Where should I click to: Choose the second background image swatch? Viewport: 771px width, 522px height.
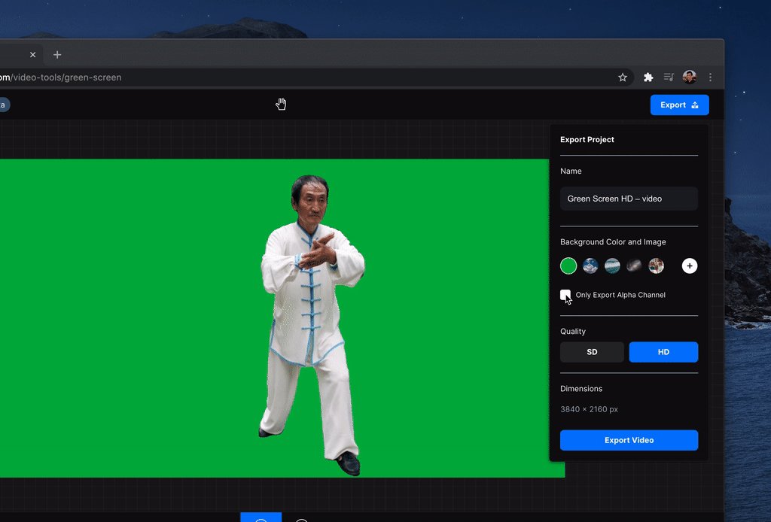click(x=590, y=266)
